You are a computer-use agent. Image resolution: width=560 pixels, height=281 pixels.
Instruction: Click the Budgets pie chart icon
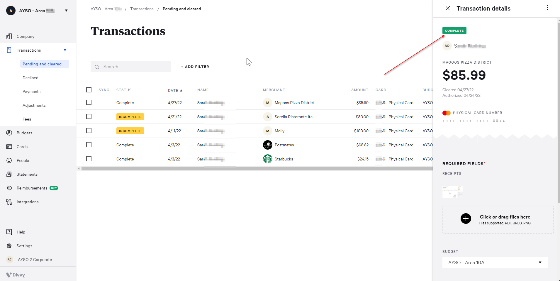click(x=9, y=133)
